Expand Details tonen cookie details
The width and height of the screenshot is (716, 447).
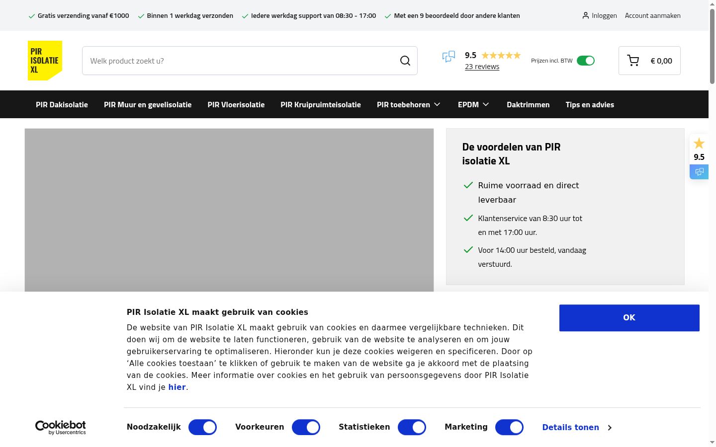click(x=577, y=427)
